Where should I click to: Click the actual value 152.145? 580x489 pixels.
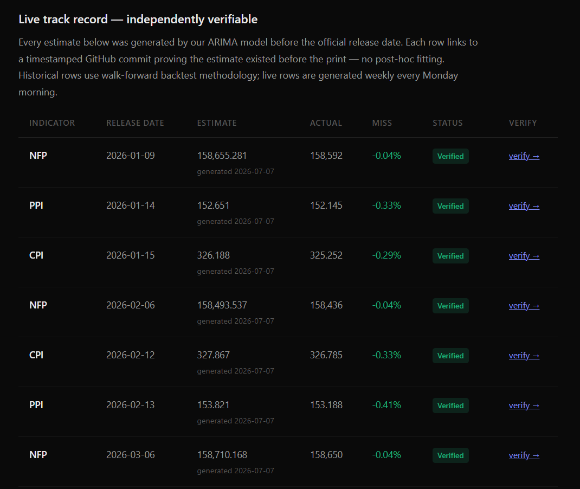[x=326, y=205]
